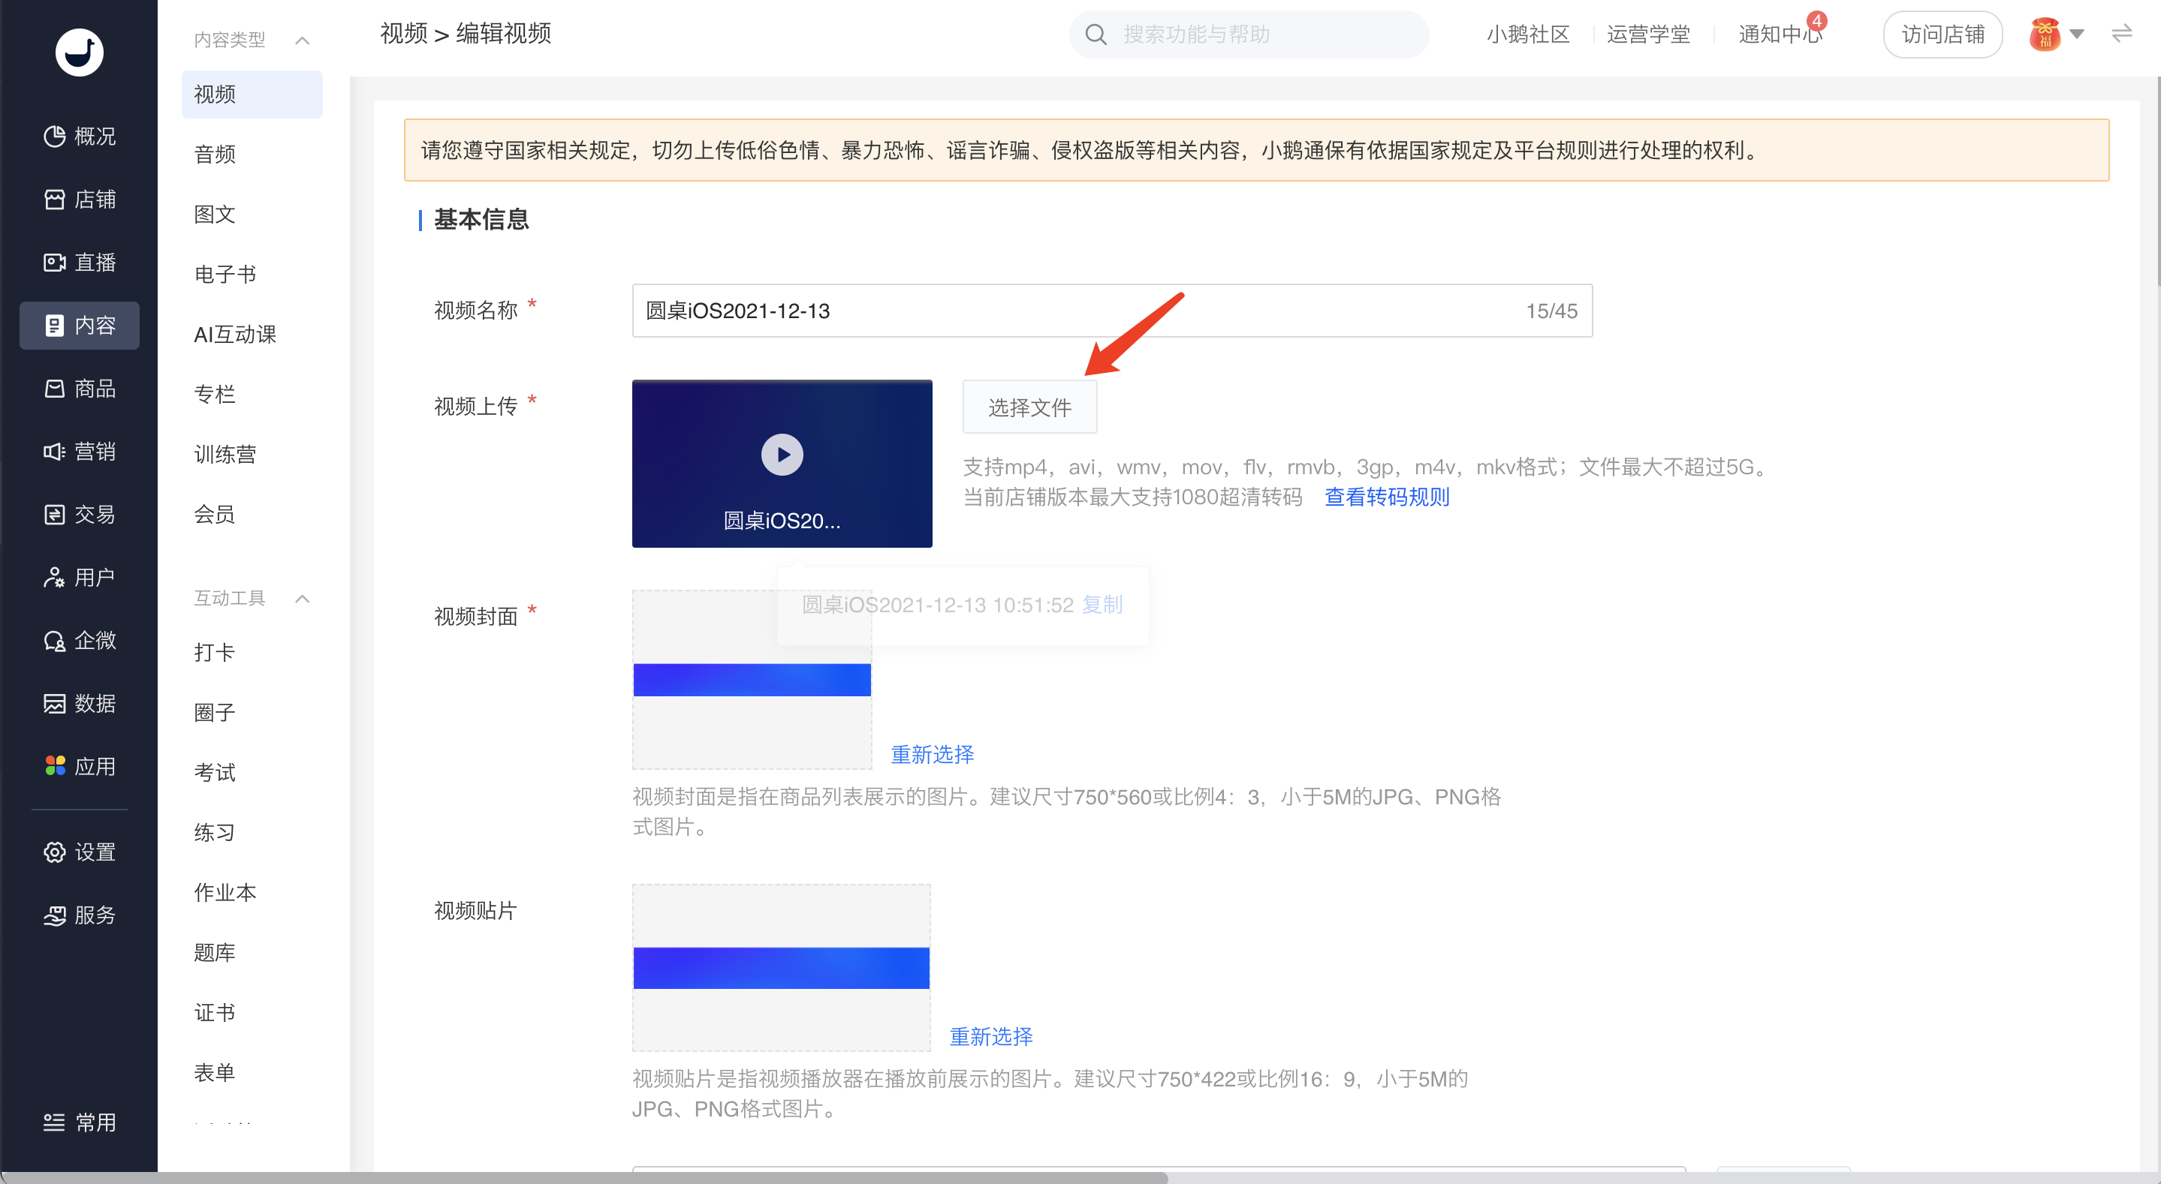This screenshot has width=2161, height=1184.
Task: Open the 常用 frequently-used menu
Action: tap(80, 1122)
